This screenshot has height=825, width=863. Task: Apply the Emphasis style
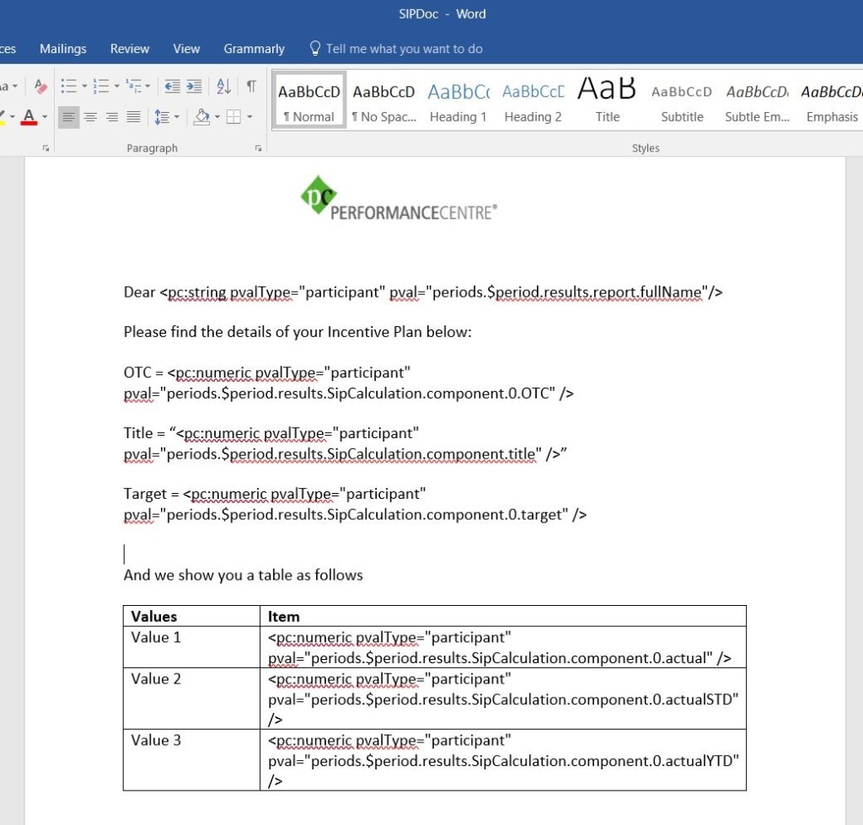832,101
